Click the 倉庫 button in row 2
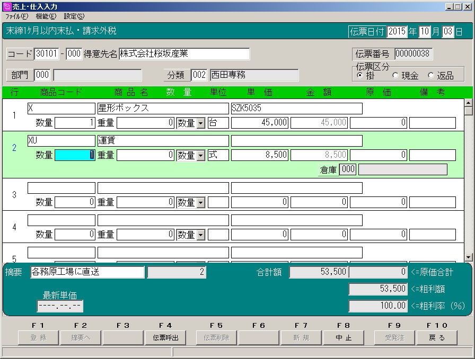Image resolution: width=475 pixels, height=359 pixels. [328, 169]
